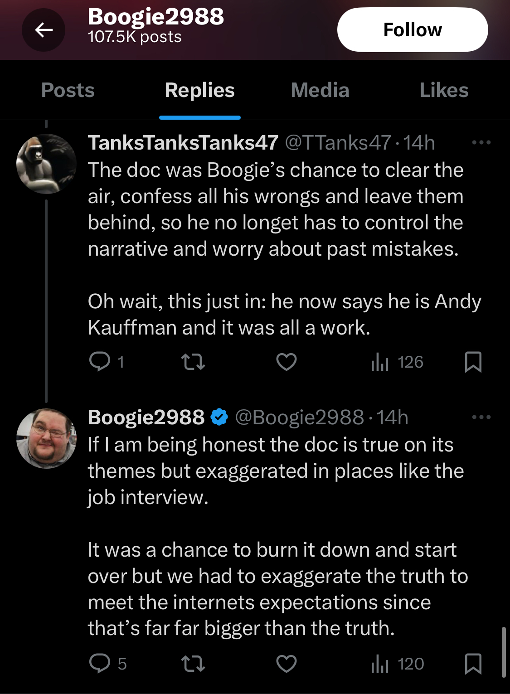Screen dimensions: 510x694
Task: Open the Likes tab
Action: point(444,90)
